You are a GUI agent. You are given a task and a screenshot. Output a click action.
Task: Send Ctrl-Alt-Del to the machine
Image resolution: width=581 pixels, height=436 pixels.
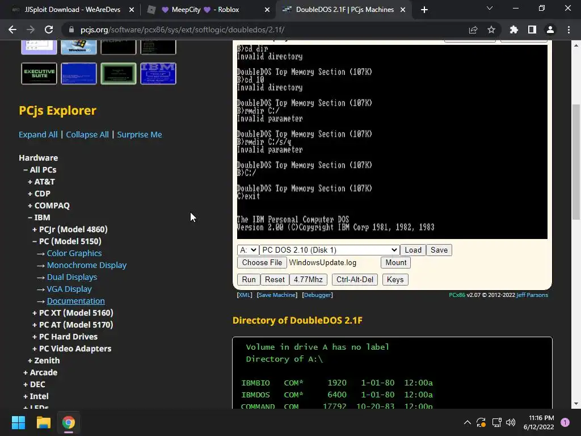click(x=355, y=279)
